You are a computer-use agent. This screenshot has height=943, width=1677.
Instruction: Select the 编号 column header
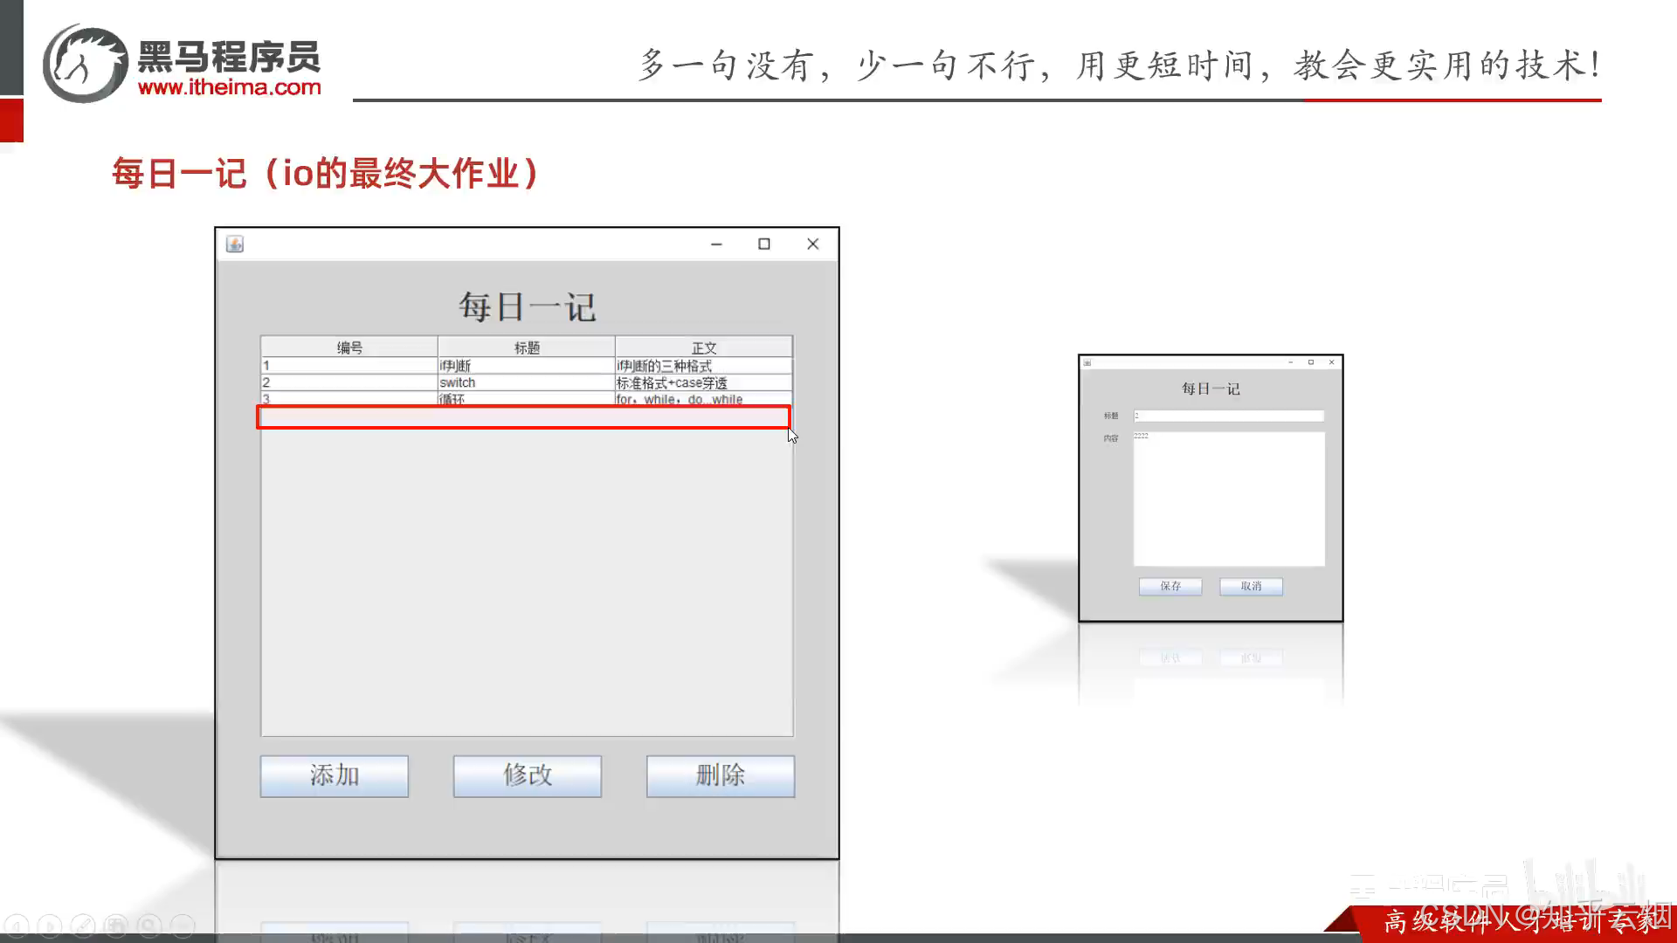pyautogui.click(x=349, y=348)
